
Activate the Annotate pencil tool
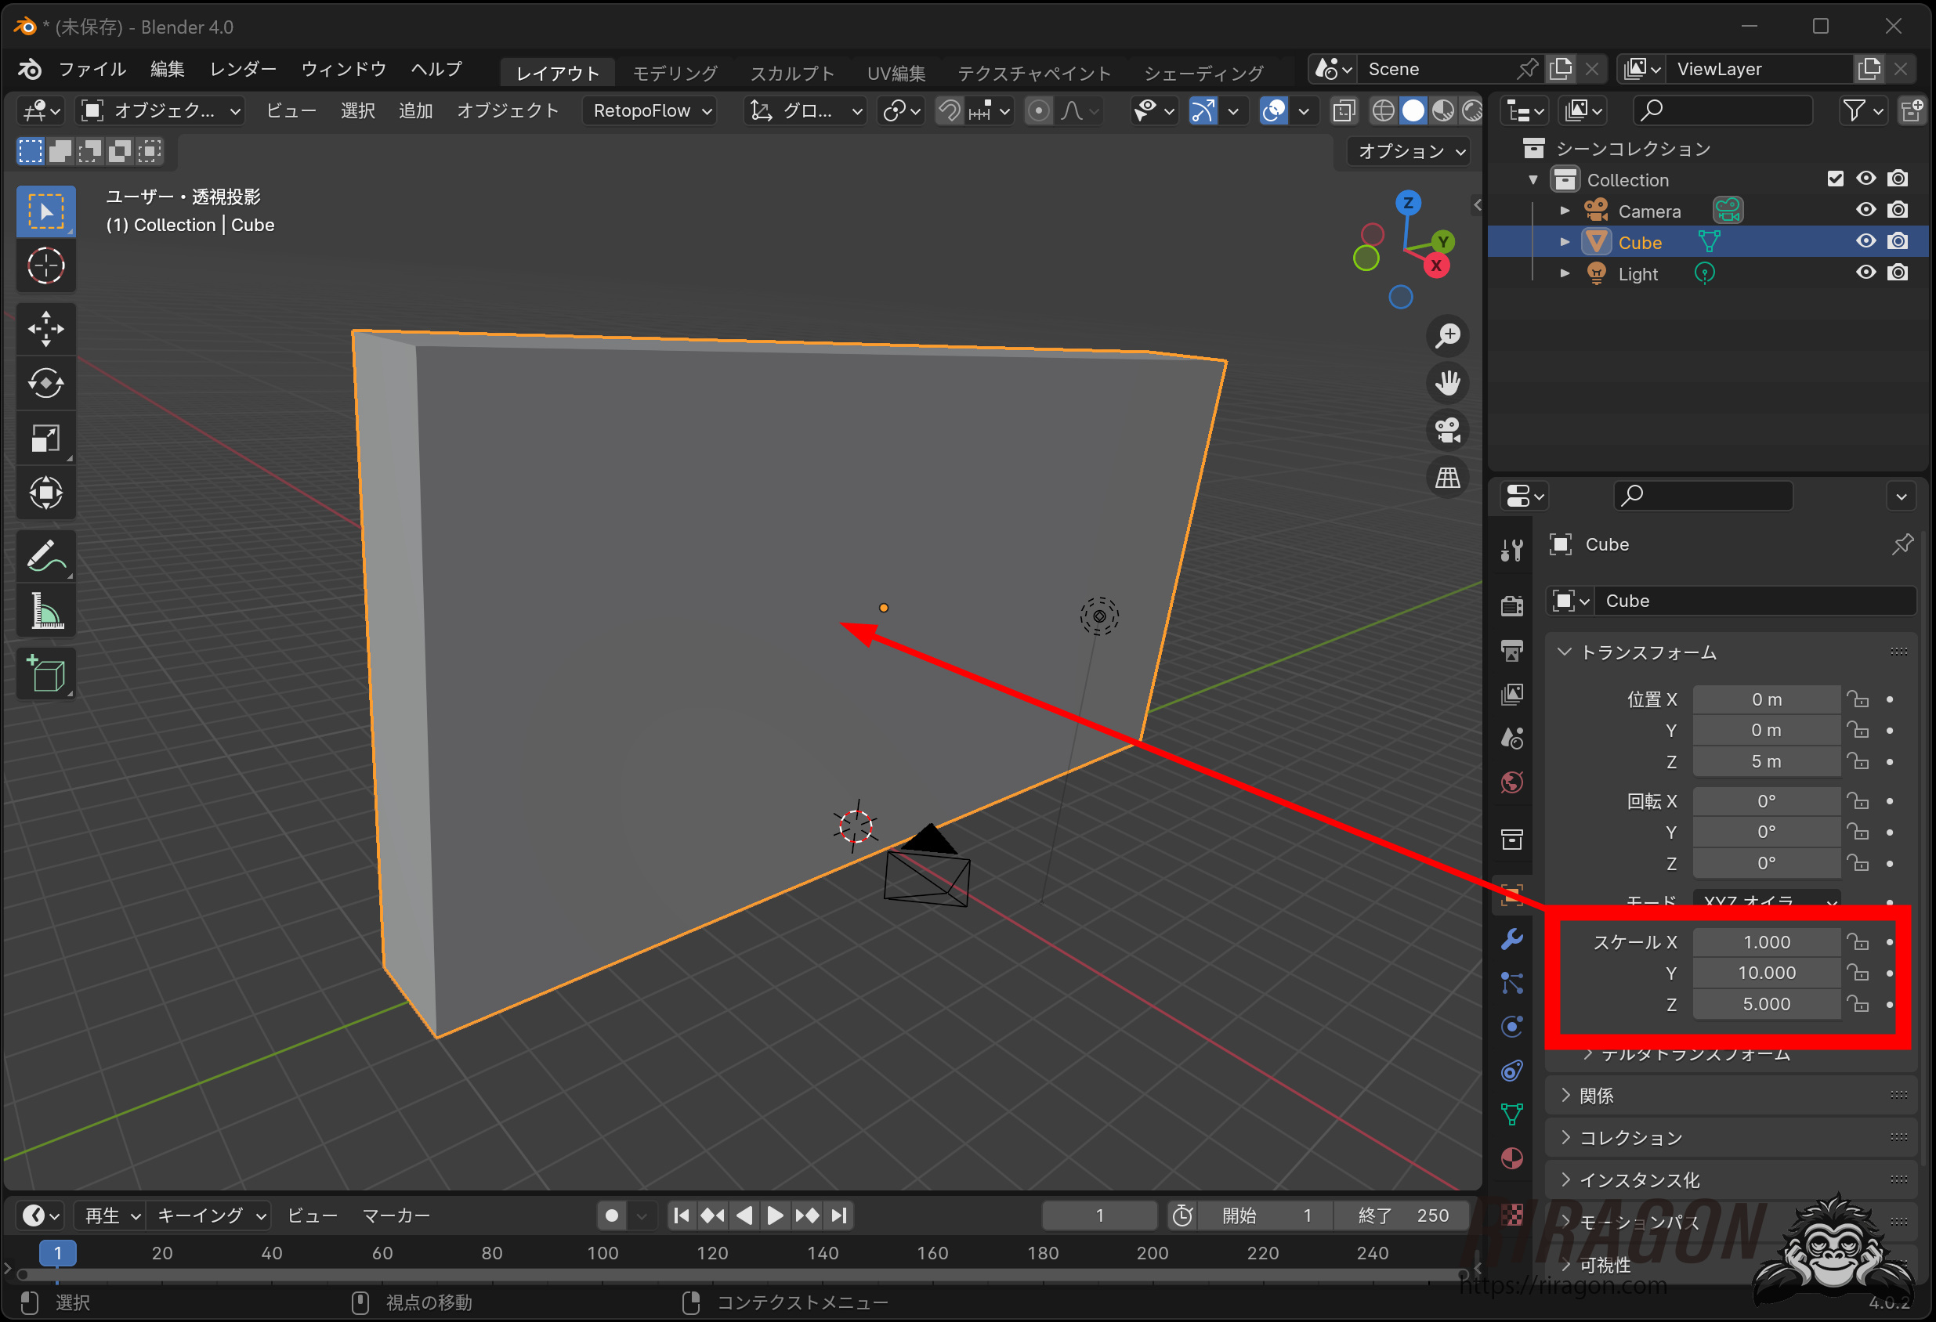coord(45,556)
